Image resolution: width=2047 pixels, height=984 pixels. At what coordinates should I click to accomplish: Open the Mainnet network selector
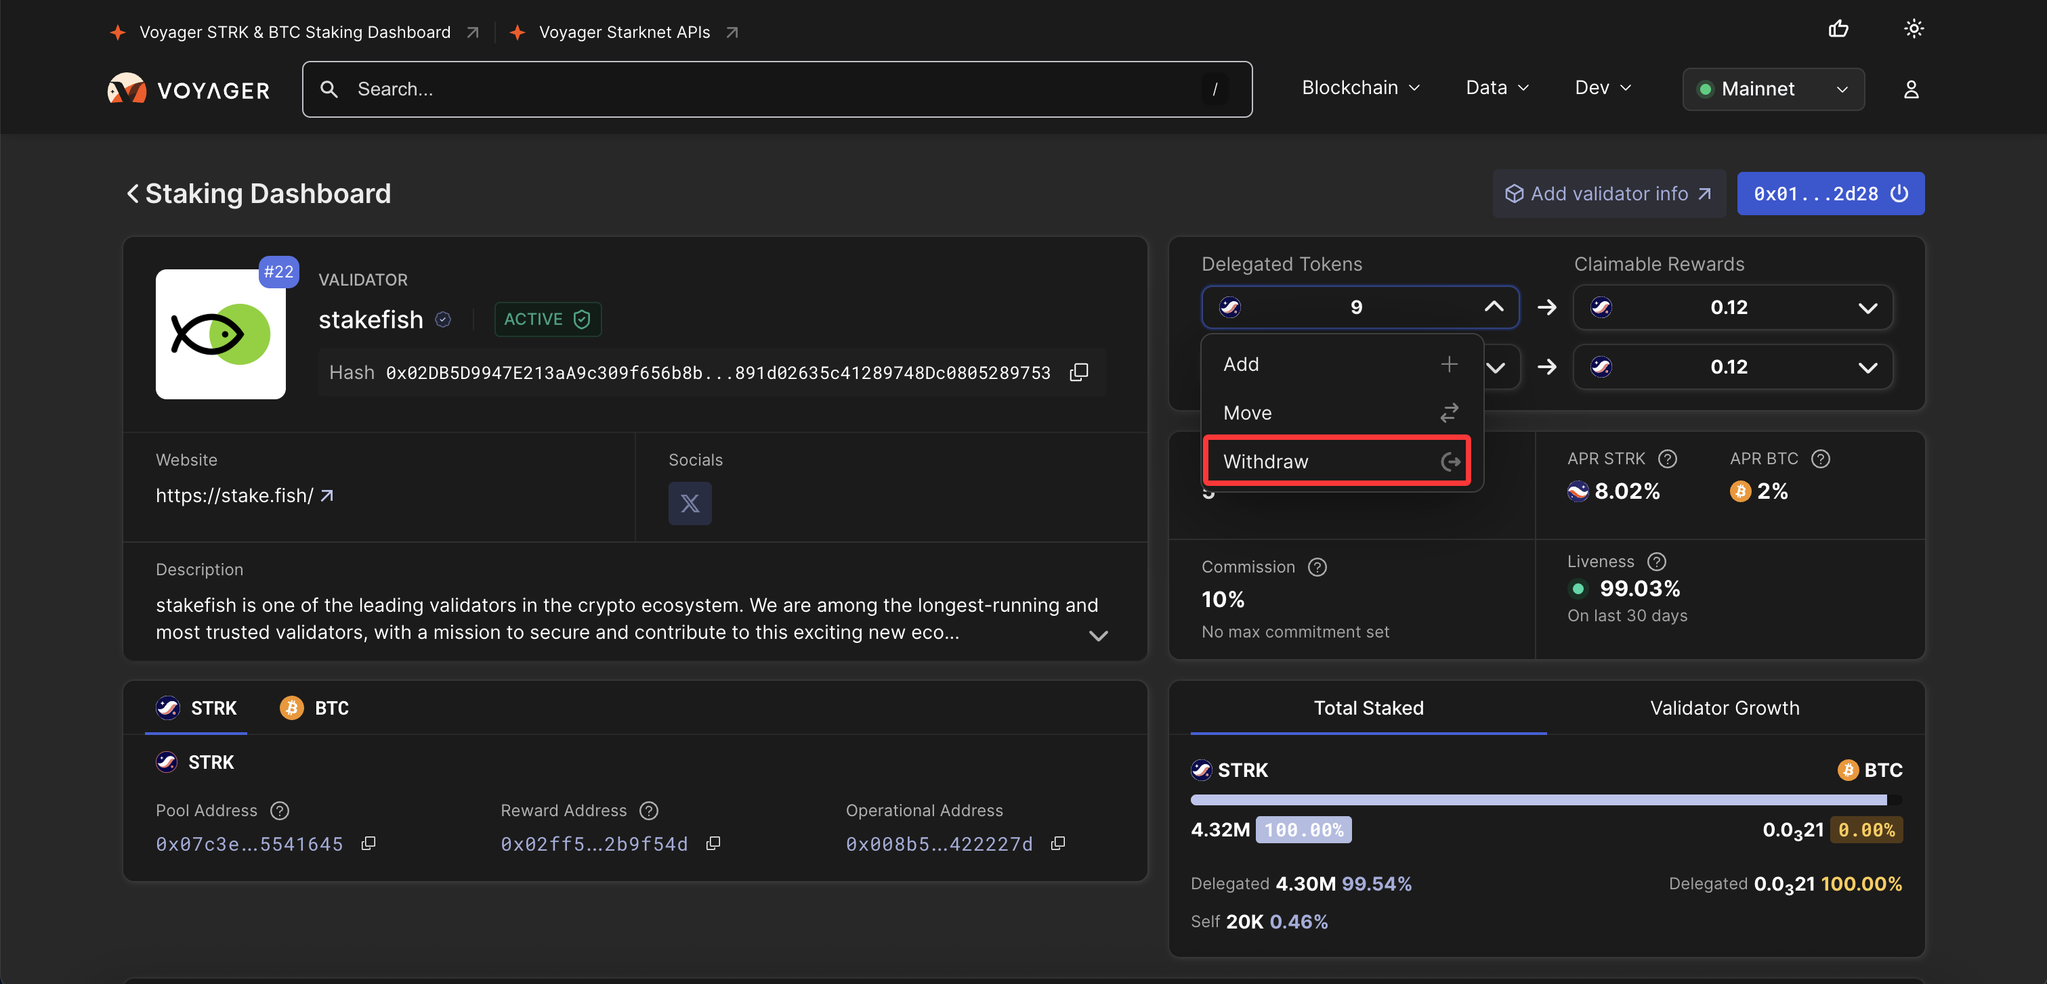pyautogui.click(x=1773, y=89)
